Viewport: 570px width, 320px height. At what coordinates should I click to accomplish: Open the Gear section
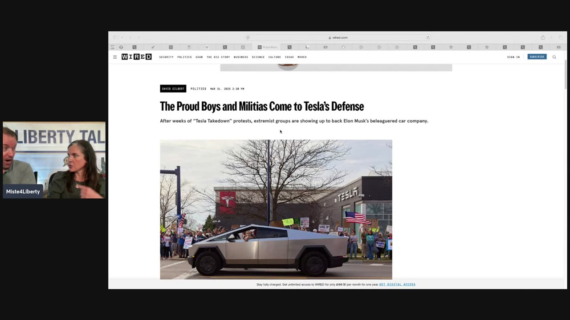199,57
